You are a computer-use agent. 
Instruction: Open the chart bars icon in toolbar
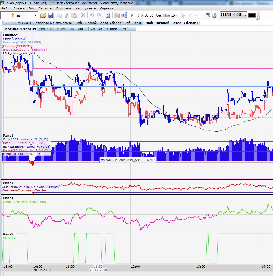click(117, 15)
